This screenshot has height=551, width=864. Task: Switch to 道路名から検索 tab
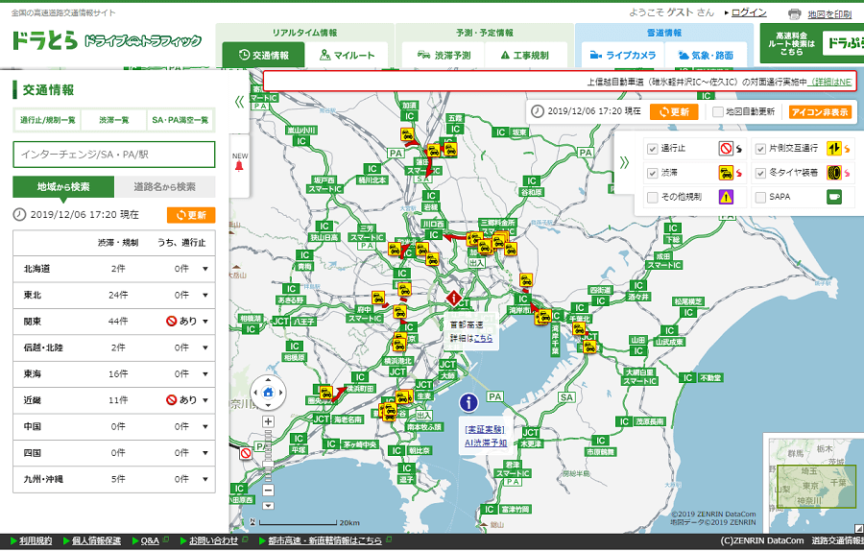(165, 187)
